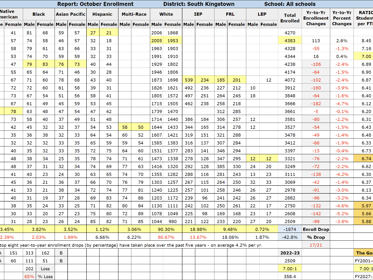Click percent change value 2.6%

point(342,41)
